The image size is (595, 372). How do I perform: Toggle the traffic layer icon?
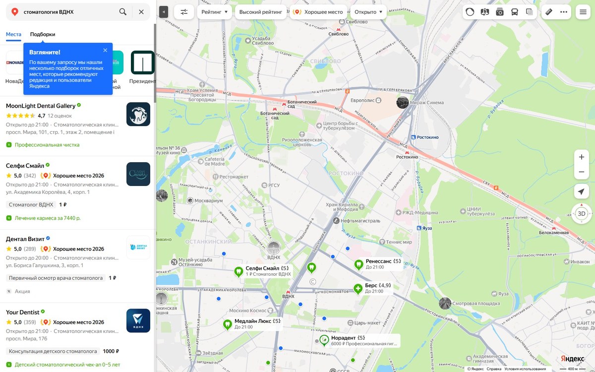pyautogui.click(x=470, y=12)
